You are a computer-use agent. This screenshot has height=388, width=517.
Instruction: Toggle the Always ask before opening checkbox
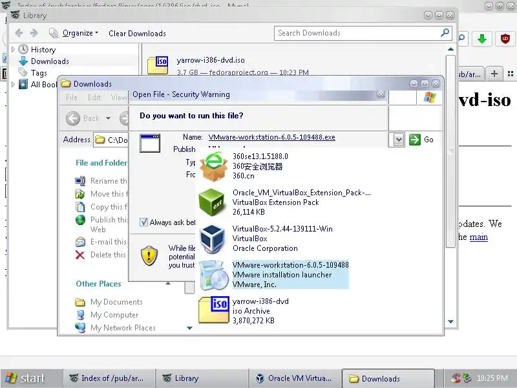(143, 222)
